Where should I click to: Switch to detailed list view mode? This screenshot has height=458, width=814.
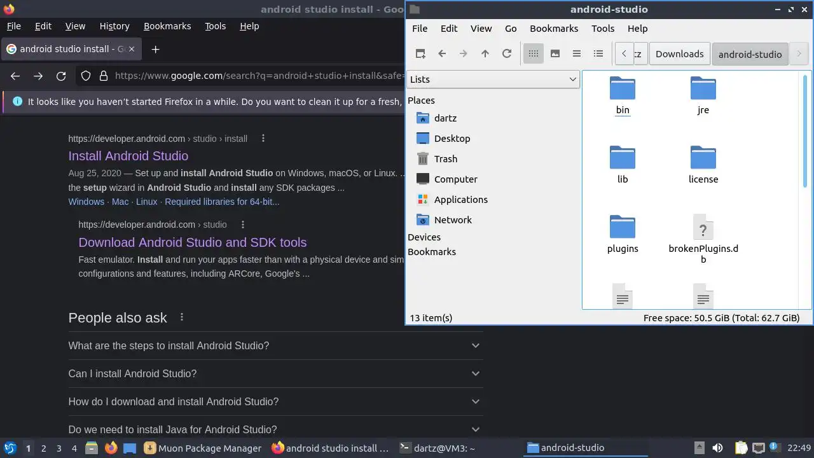(598, 54)
